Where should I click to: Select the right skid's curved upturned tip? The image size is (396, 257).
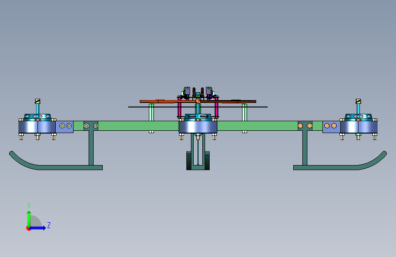374,161
